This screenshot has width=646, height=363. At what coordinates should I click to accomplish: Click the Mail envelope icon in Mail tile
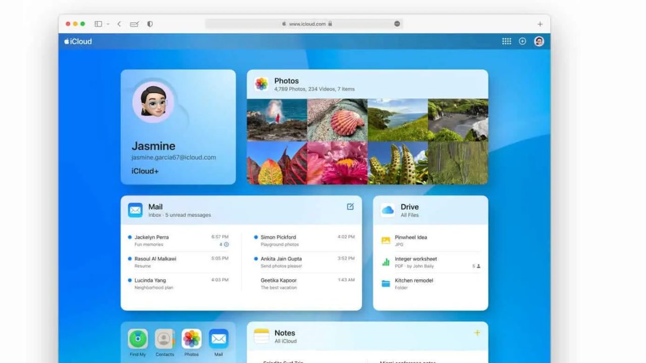click(x=135, y=210)
